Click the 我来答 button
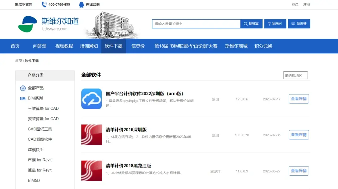The width and height of the screenshot is (338, 189). [x=299, y=24]
